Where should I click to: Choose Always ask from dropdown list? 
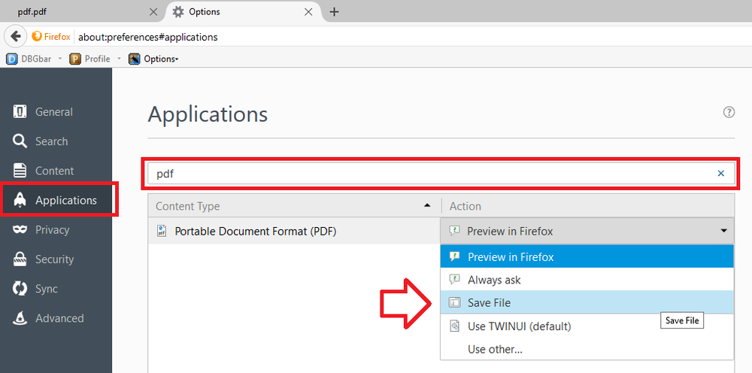click(587, 280)
